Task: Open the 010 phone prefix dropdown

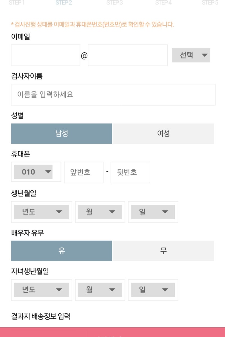Action: click(x=33, y=172)
